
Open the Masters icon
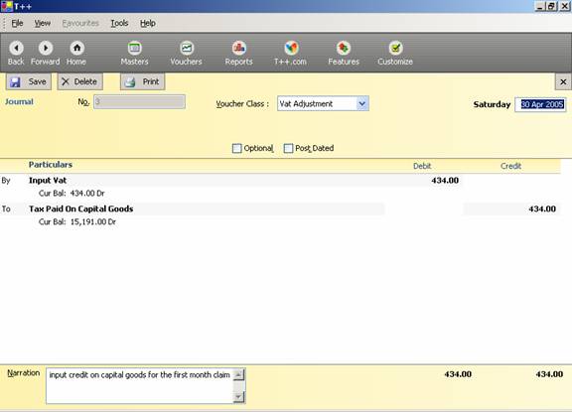pyautogui.click(x=135, y=48)
